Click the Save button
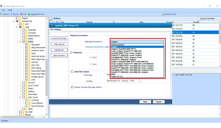The height and width of the screenshot is (128, 221). tap(145, 102)
